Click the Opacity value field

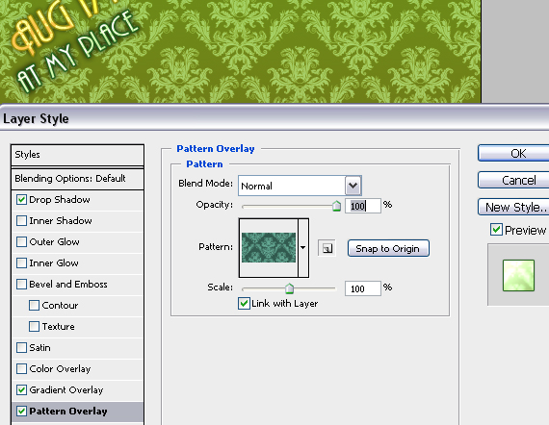tap(363, 206)
